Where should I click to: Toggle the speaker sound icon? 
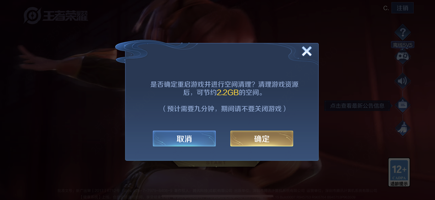point(402,81)
